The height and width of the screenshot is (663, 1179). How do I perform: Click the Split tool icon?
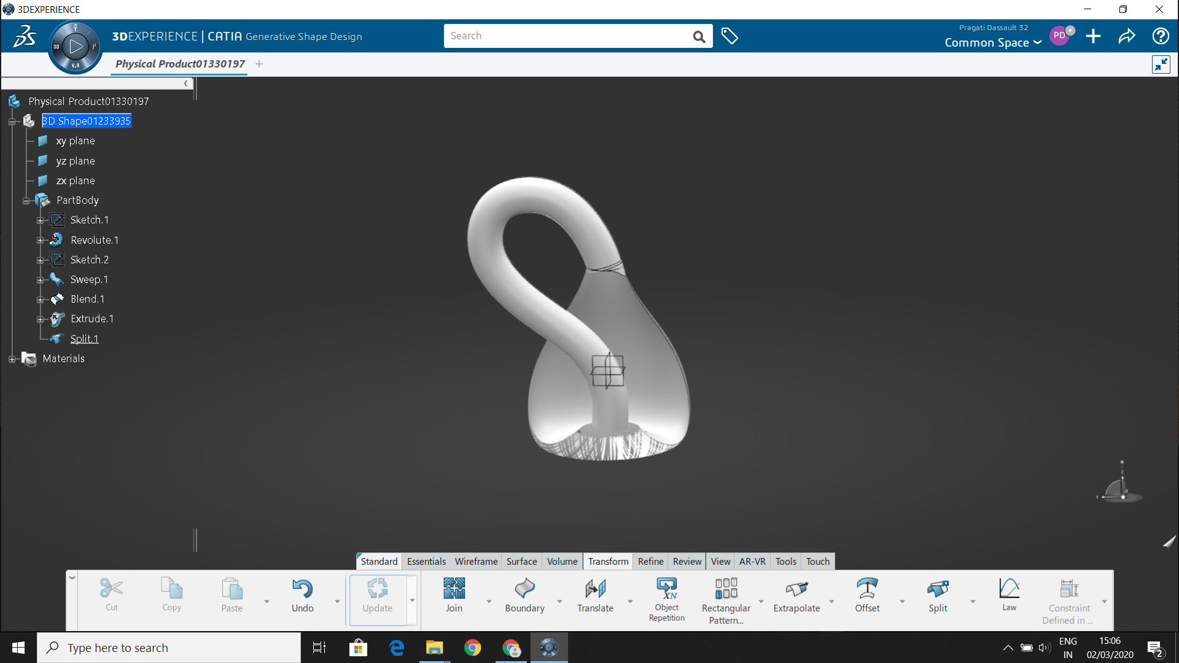938,589
